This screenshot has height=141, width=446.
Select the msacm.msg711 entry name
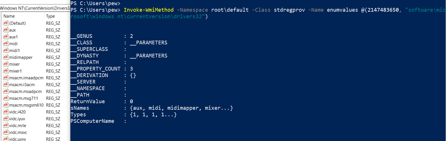click(24, 98)
